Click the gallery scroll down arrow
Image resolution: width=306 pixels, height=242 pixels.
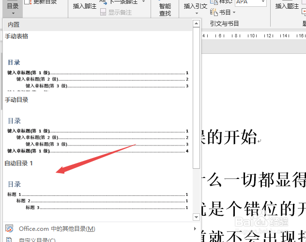pyautogui.click(x=196, y=217)
